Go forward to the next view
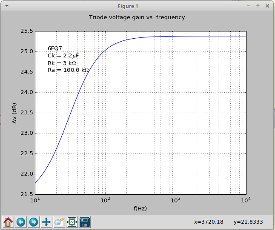The image size is (275, 230). (34, 222)
